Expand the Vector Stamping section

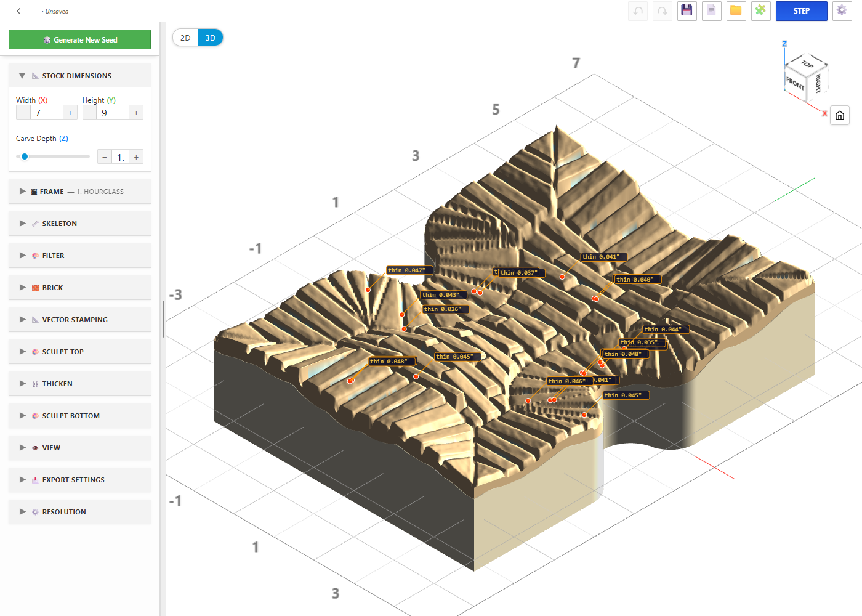click(79, 320)
